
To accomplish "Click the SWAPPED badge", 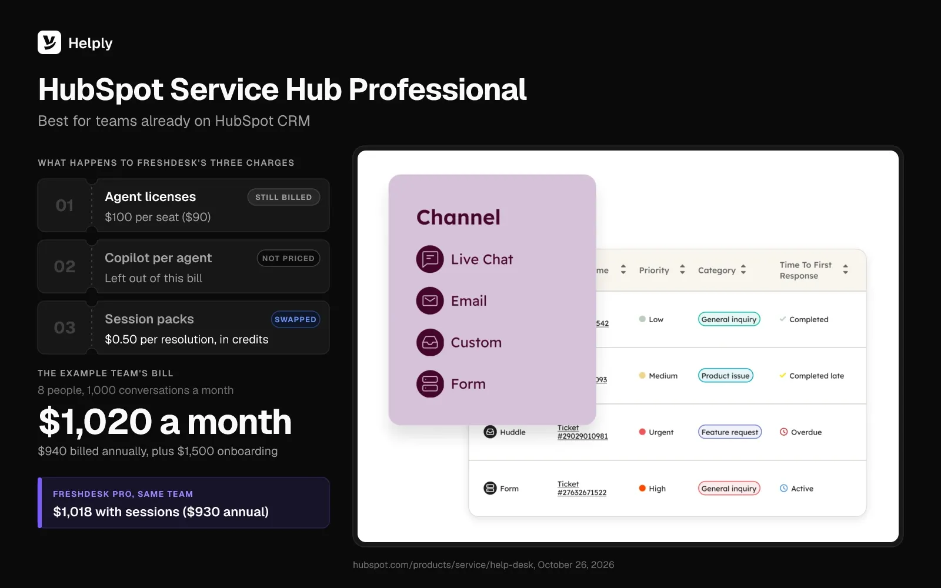I will click(295, 319).
